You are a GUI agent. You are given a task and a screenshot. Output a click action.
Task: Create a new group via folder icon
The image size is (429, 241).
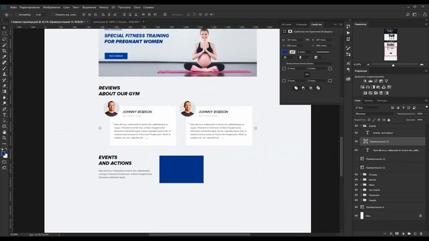coord(409,234)
